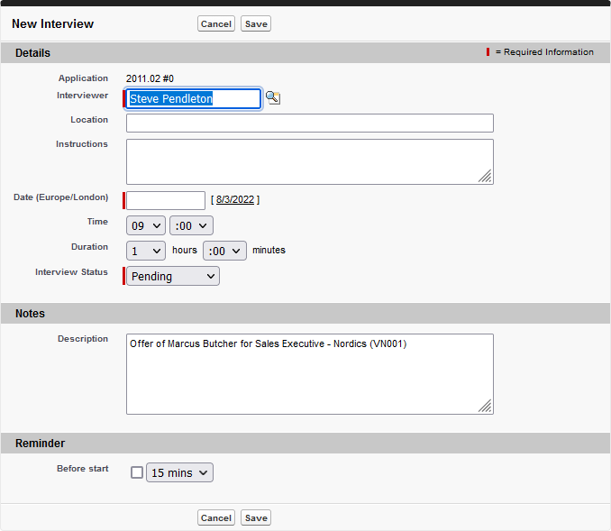The width and height of the screenshot is (611, 531).
Task: Open the 15 mins reminder dropdown
Action: click(x=180, y=472)
